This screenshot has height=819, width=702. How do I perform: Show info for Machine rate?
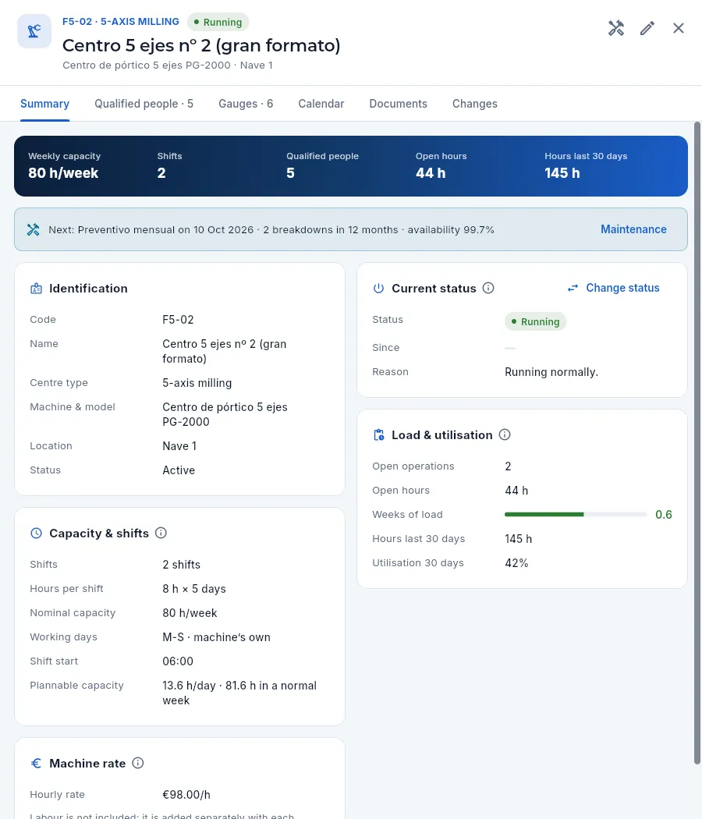click(x=138, y=763)
